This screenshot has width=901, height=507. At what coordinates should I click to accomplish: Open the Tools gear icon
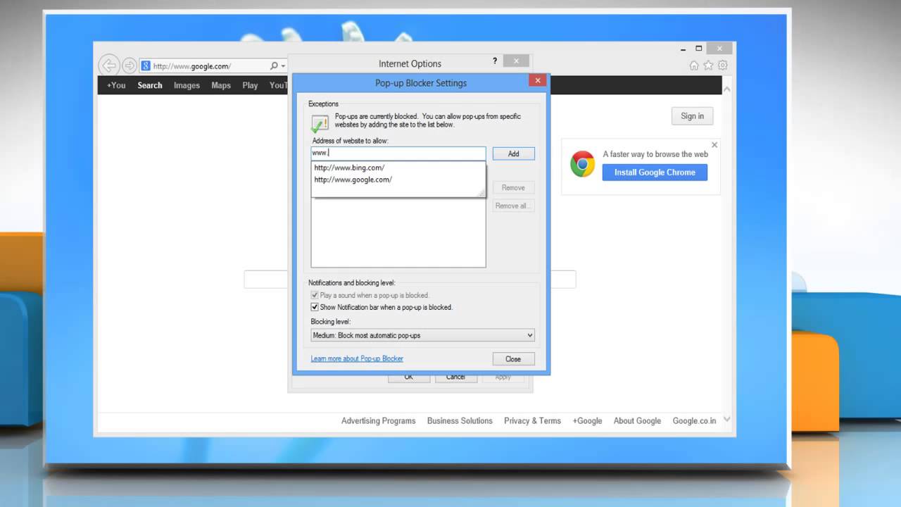click(722, 65)
